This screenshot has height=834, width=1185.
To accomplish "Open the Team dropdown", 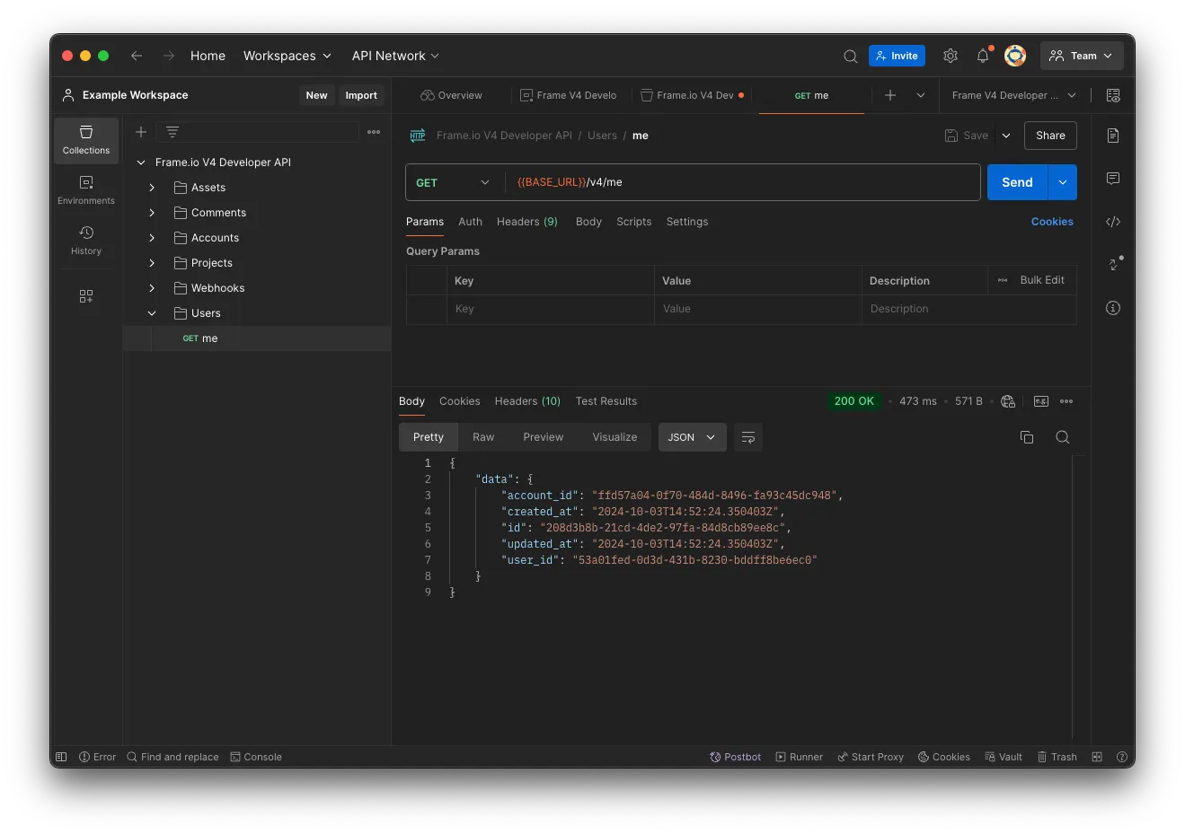I will (x=1082, y=56).
